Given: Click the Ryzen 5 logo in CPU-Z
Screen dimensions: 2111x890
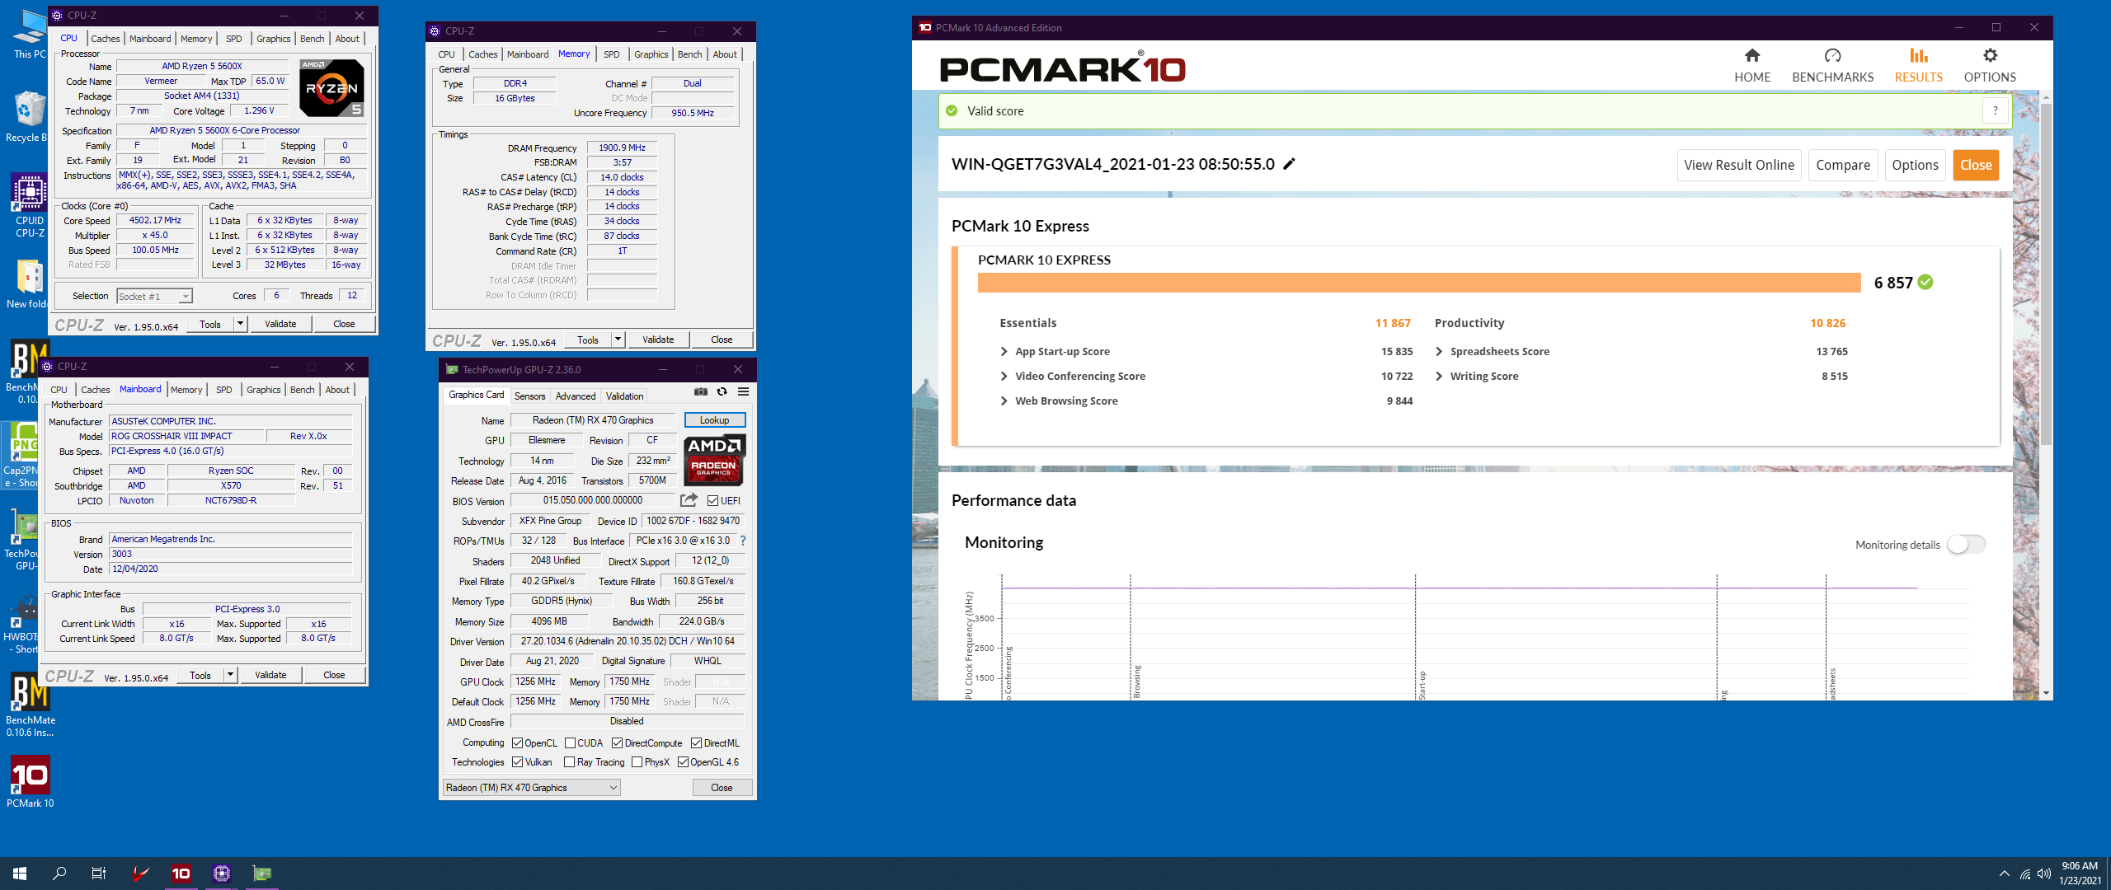Looking at the screenshot, I should (x=331, y=88).
